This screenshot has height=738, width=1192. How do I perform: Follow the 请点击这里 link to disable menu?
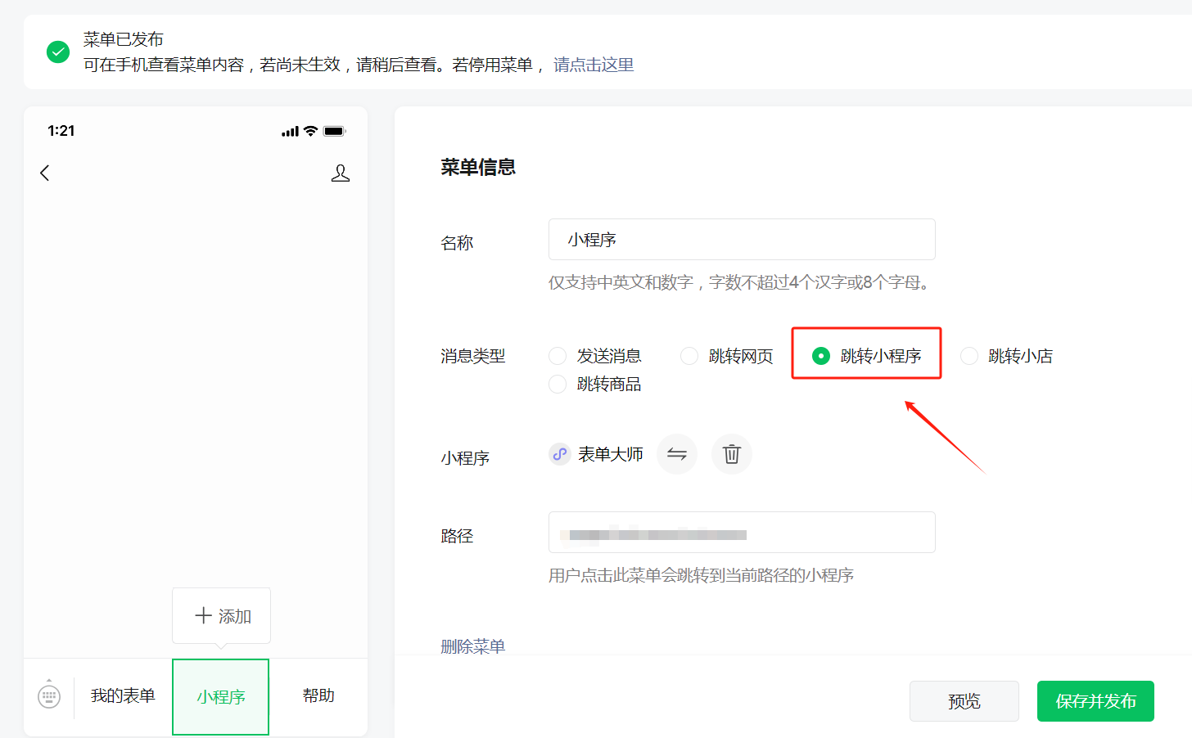tap(594, 65)
